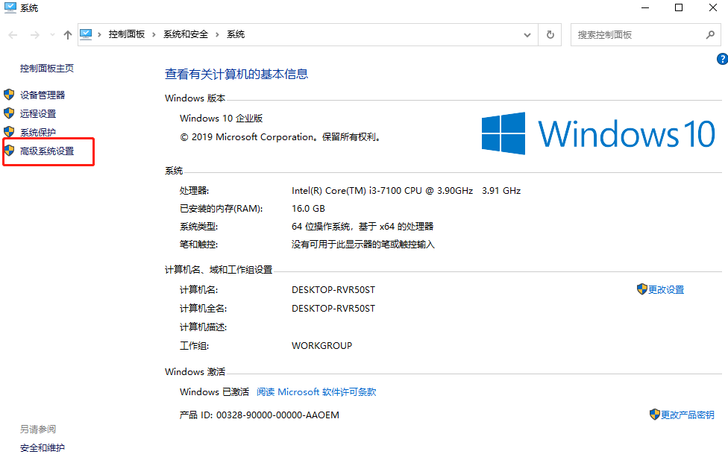728x466 pixels.
Task: Open 远程设置 from the sidebar
Action: click(38, 113)
